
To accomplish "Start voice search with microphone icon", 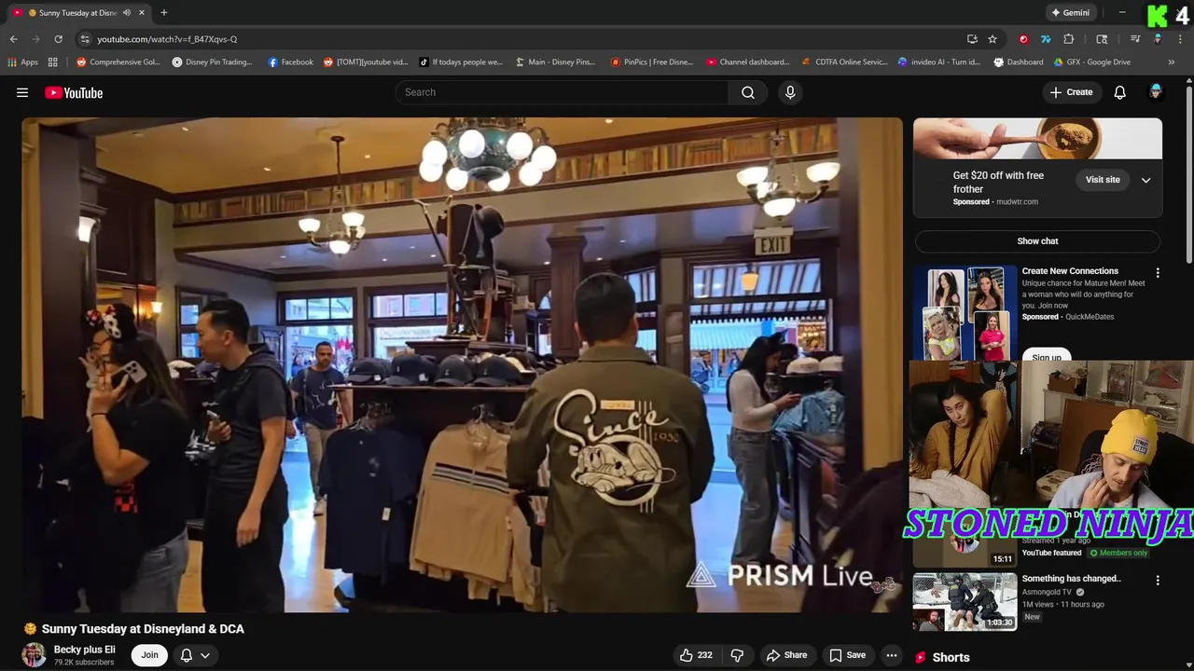I will [x=790, y=92].
